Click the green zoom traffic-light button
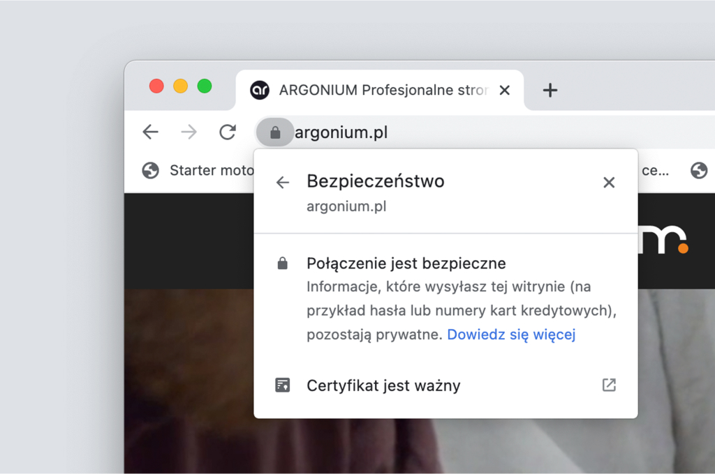715x474 pixels. [205, 86]
